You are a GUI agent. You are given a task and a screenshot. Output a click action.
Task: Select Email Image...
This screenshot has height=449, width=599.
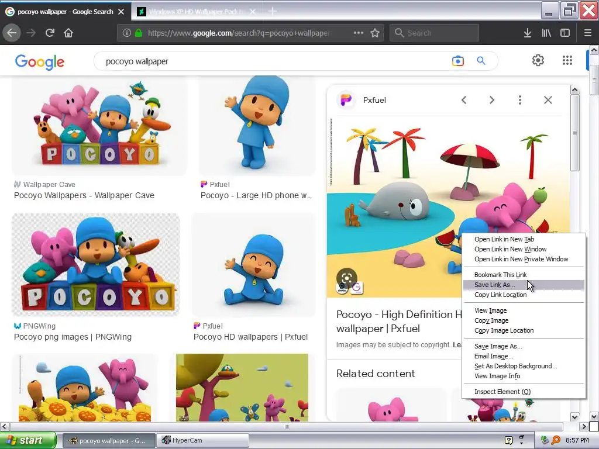tap(494, 356)
